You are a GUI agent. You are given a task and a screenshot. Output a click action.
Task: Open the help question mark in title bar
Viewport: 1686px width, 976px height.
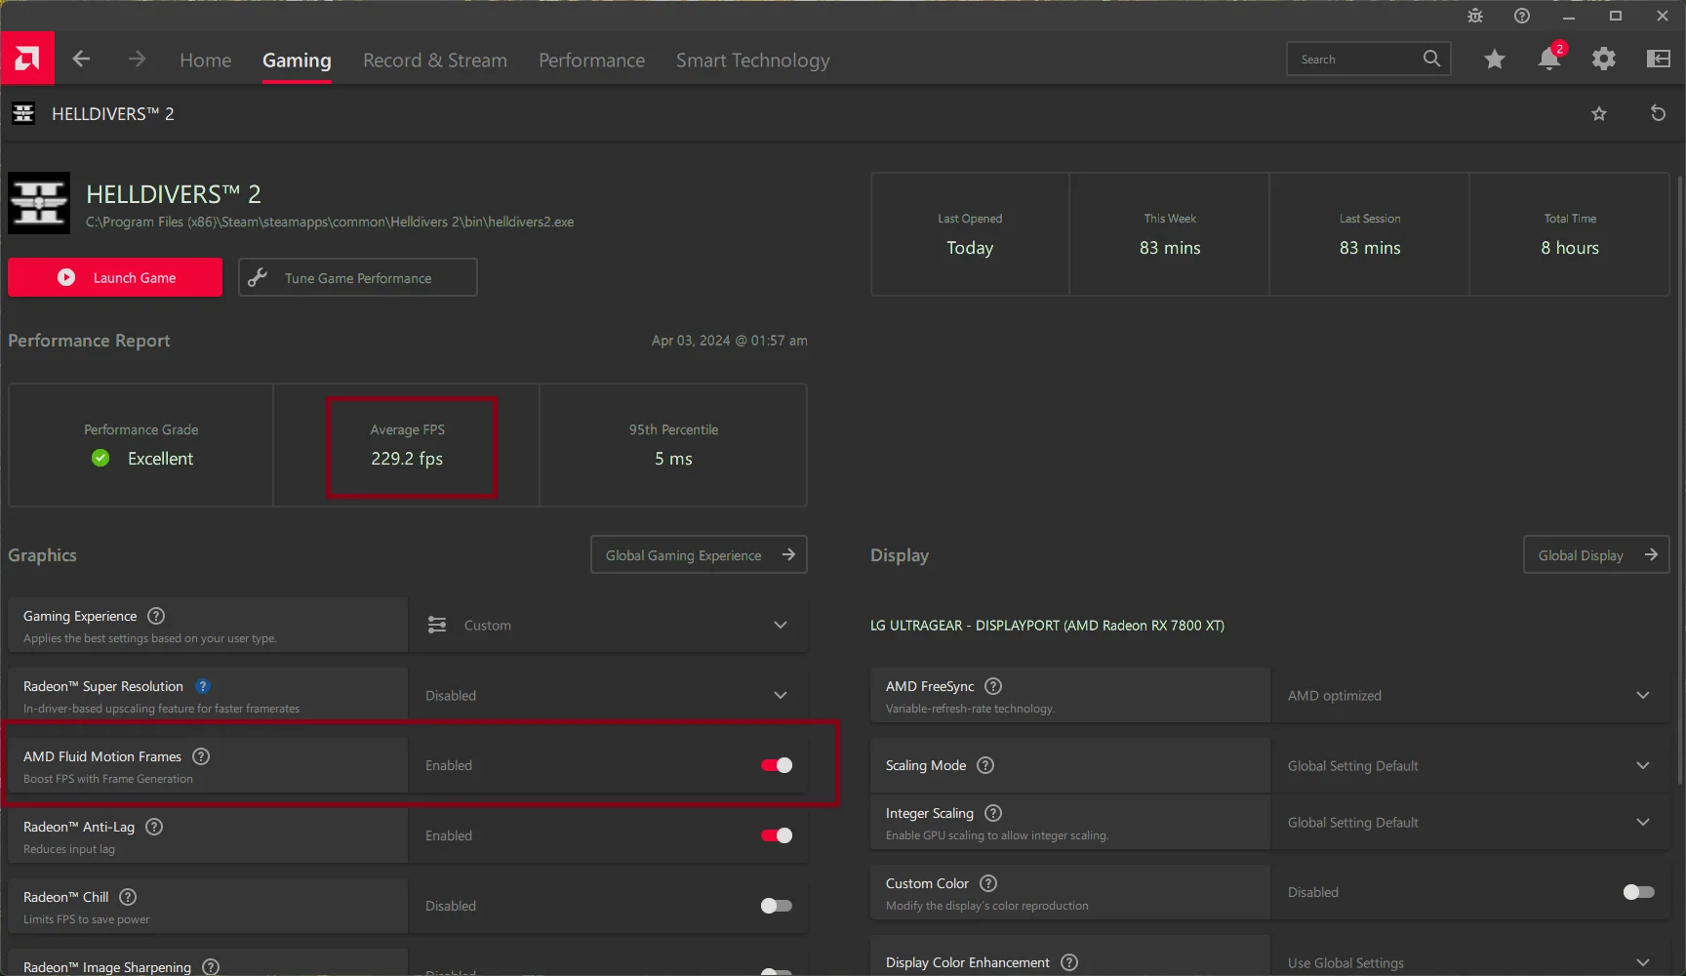coord(1521,16)
